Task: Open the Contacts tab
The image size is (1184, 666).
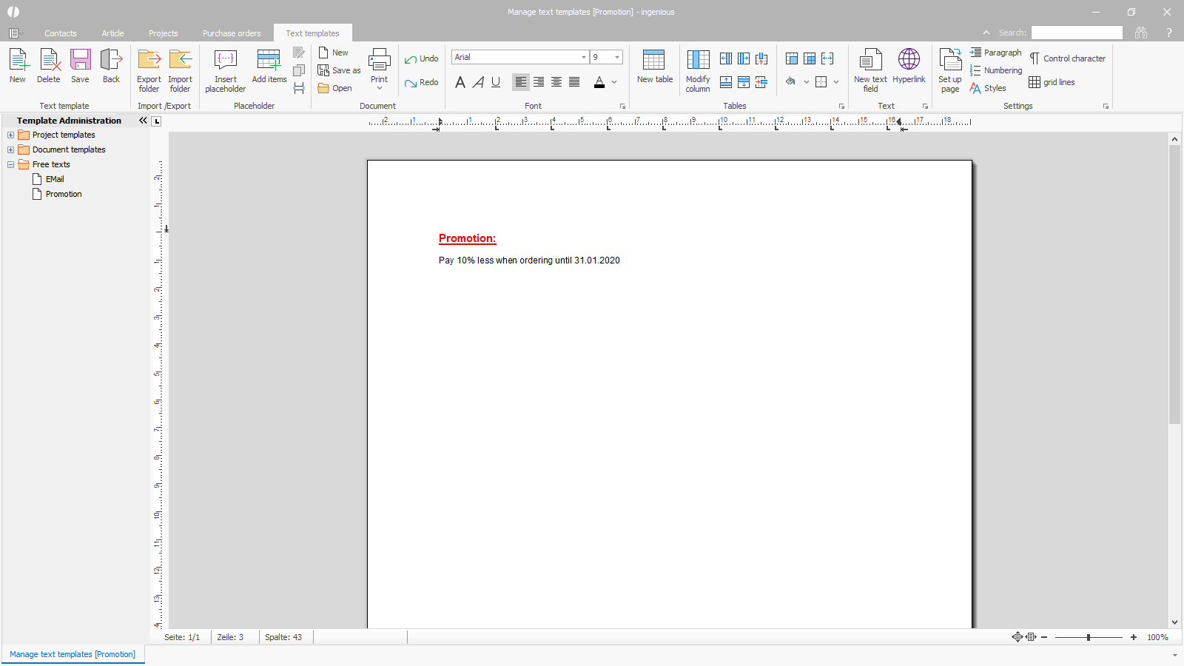Action: click(x=60, y=33)
